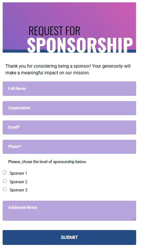
Task: Click the large SPONSORSHIP title
Action: click(80, 45)
